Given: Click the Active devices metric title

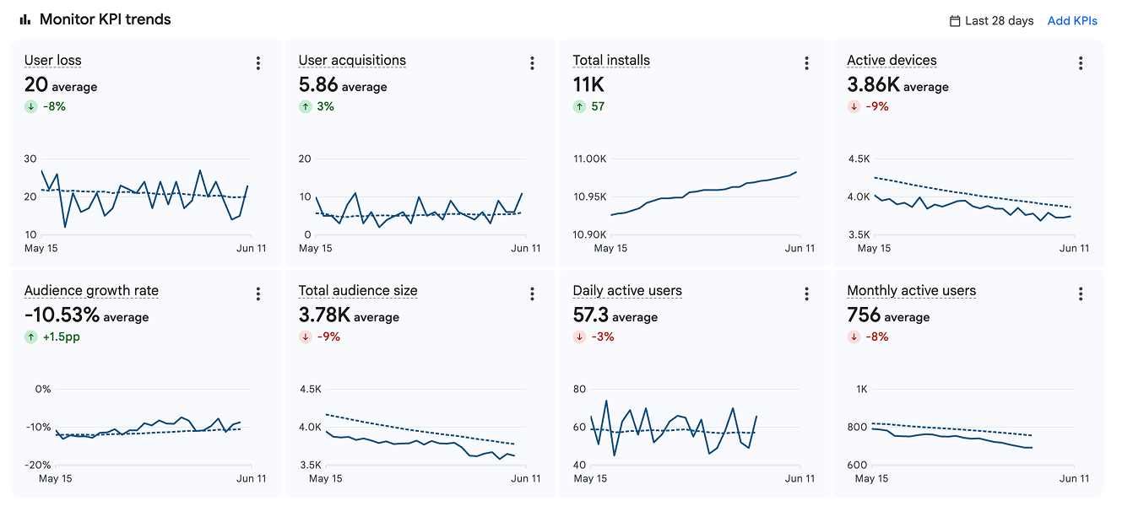Looking at the screenshot, I should [892, 61].
